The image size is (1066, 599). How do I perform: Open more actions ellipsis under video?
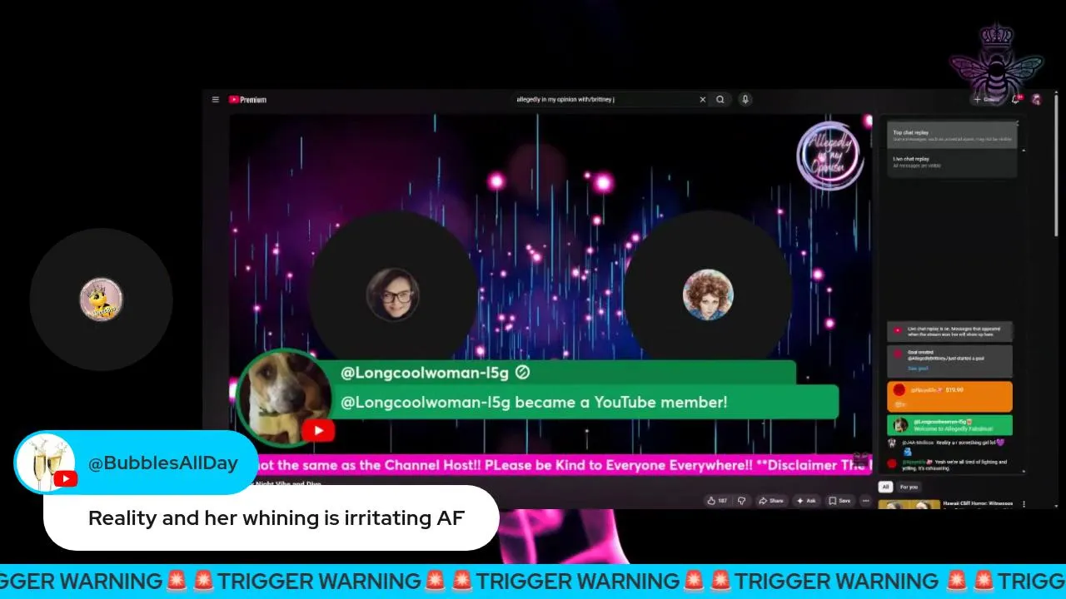[865, 501]
